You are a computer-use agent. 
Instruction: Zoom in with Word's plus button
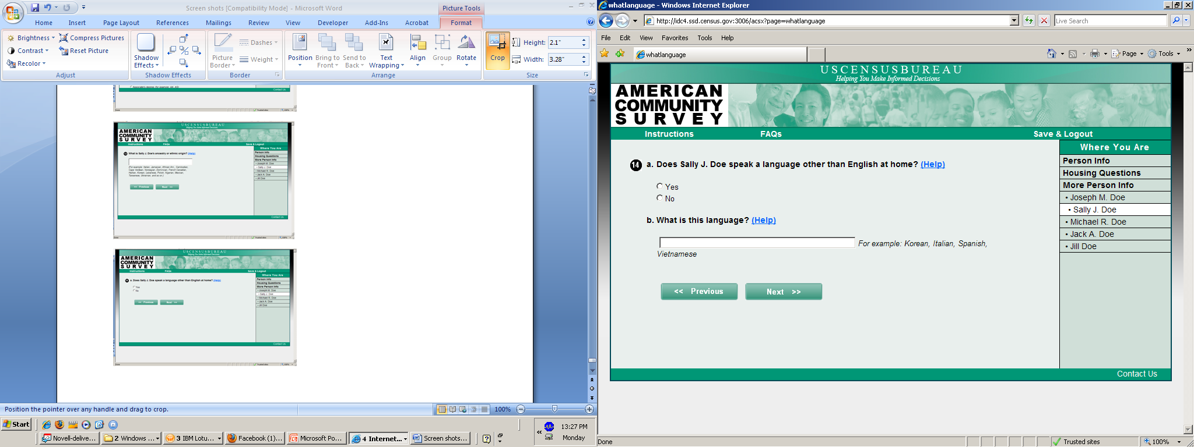coord(589,409)
